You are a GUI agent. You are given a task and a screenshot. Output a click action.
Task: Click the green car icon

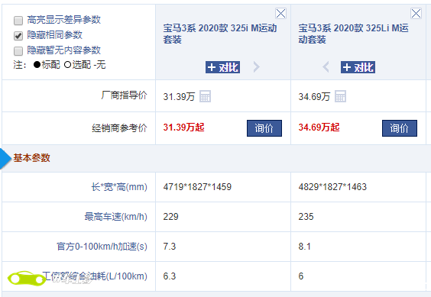pos(27,279)
